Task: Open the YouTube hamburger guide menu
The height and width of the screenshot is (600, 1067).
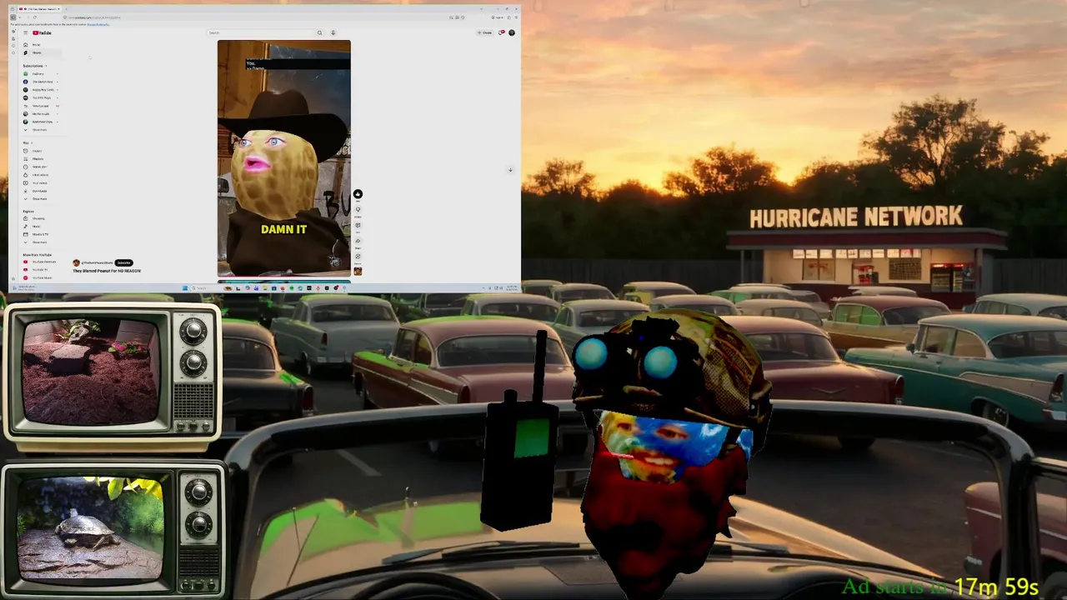Action: pos(25,32)
